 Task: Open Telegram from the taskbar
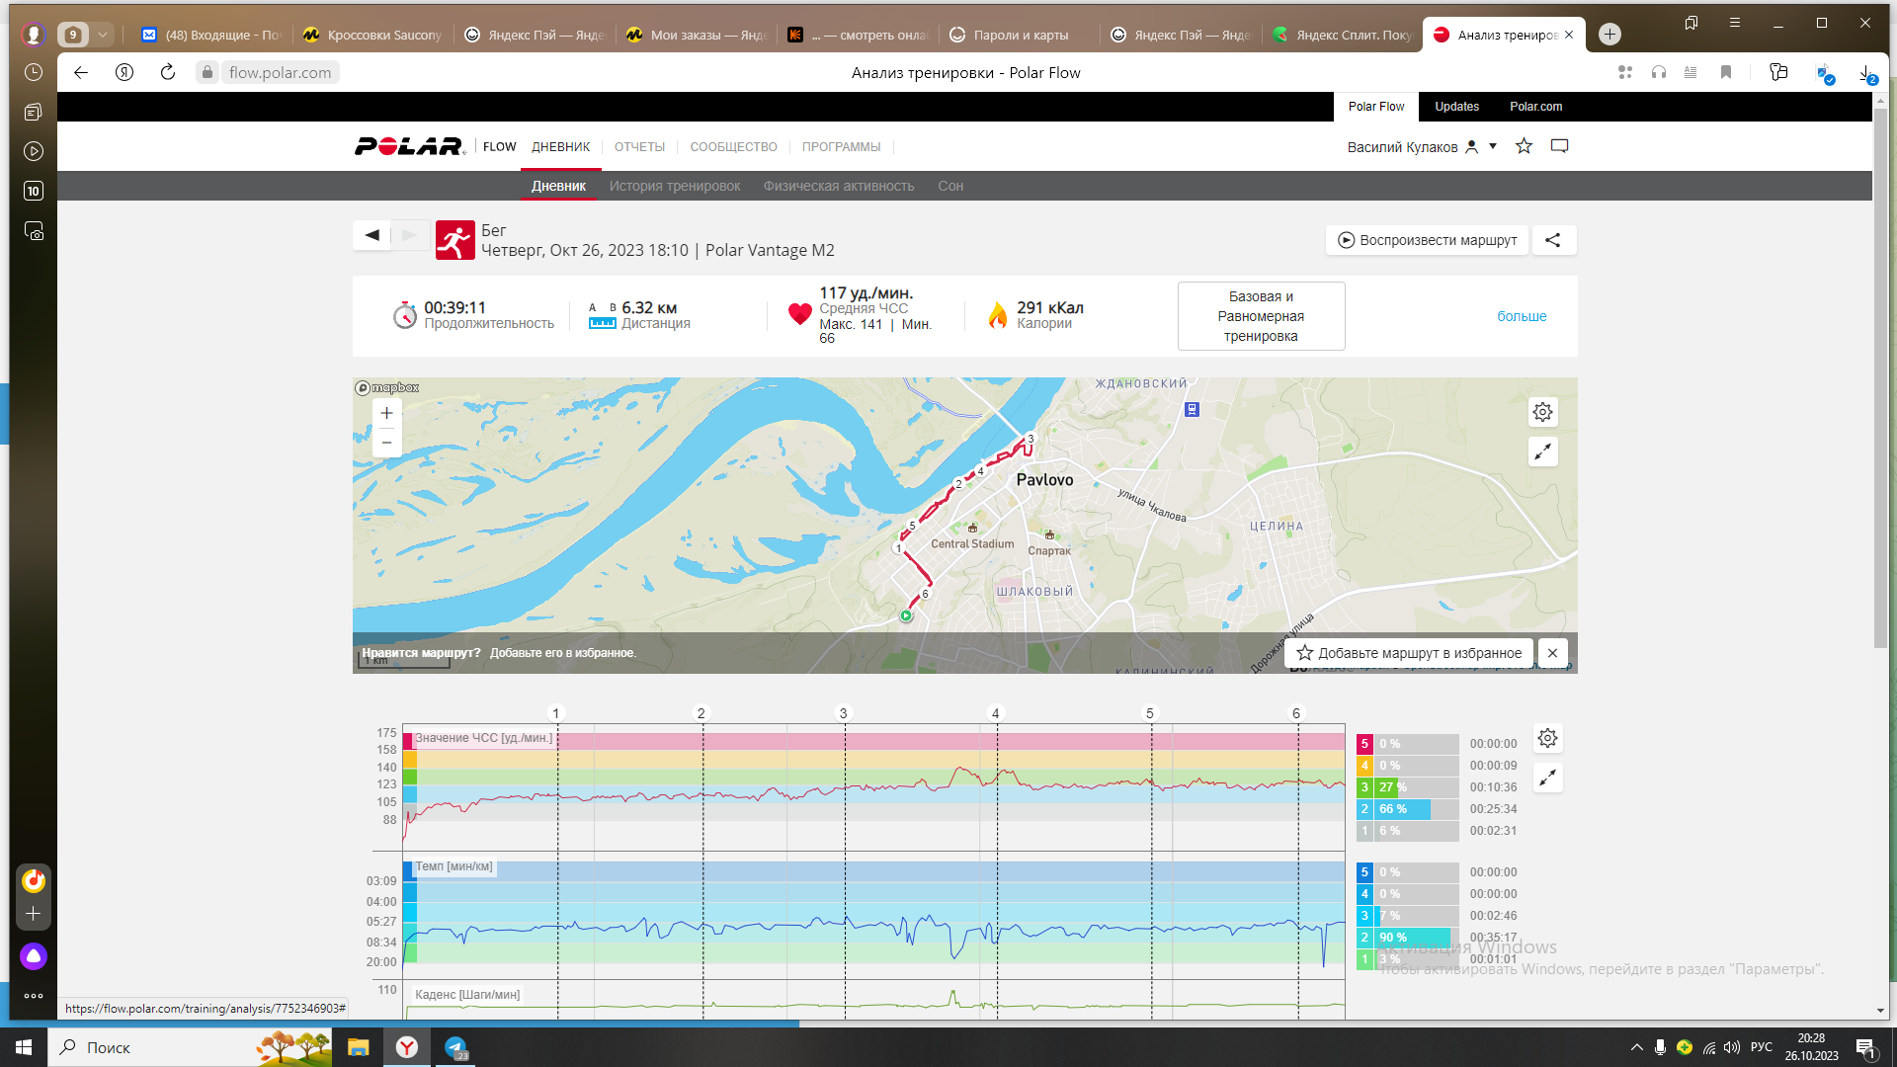455,1047
